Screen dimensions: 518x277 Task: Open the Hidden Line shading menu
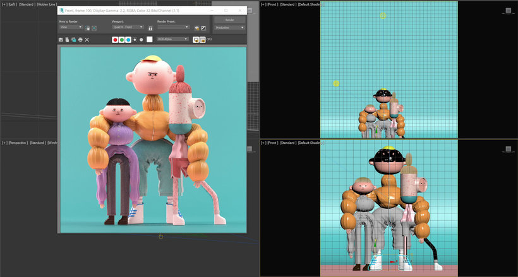tap(47, 4)
